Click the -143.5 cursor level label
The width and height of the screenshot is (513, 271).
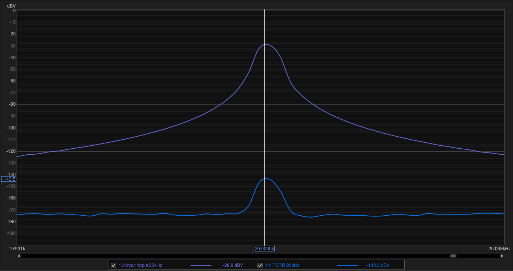9,179
